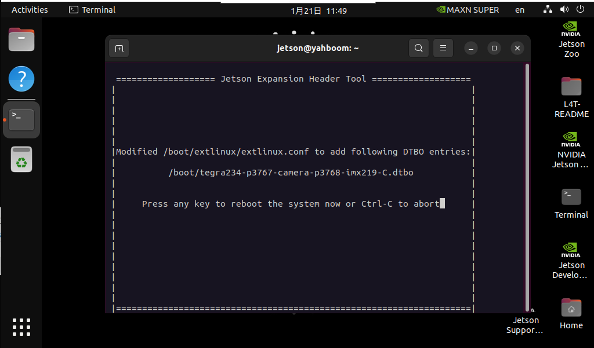This screenshot has width=594, height=348.
Task: Show the applications grid
Action: pos(21,327)
